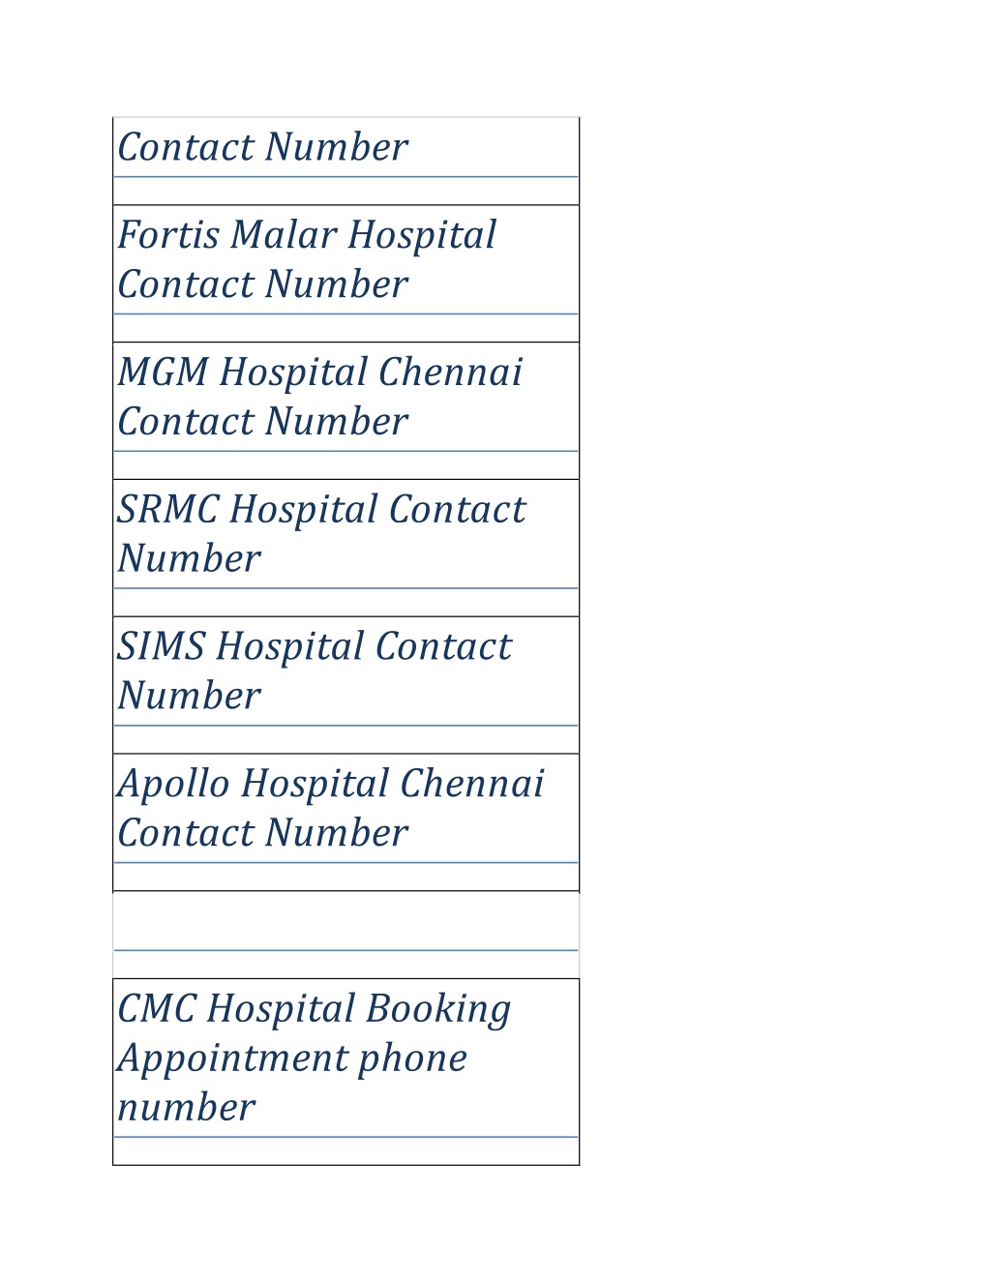The width and height of the screenshot is (991, 1282).
Task: Click the empty spacer row below MGM Hospital entry
Action: tap(345, 465)
